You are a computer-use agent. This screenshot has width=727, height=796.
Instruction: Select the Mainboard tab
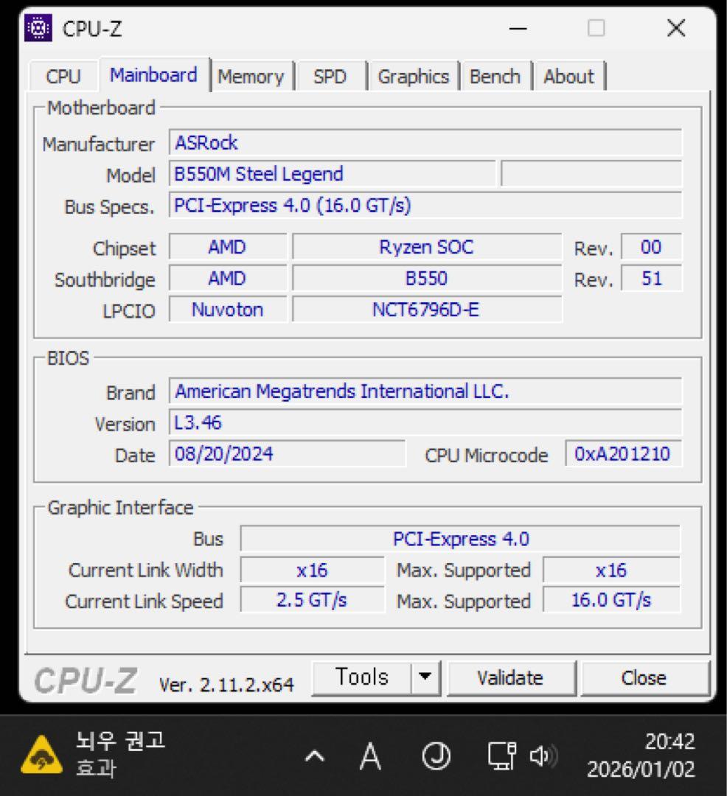[153, 74]
